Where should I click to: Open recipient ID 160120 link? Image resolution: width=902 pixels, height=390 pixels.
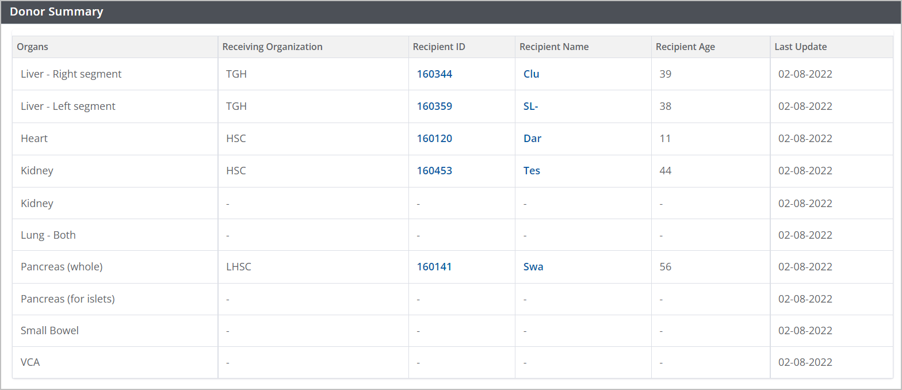tap(434, 139)
